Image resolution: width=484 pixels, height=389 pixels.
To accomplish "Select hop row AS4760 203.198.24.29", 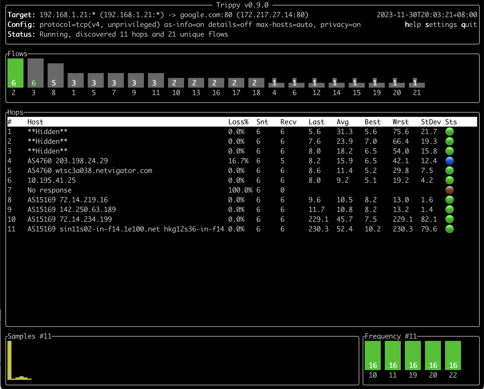I will [x=242, y=161].
